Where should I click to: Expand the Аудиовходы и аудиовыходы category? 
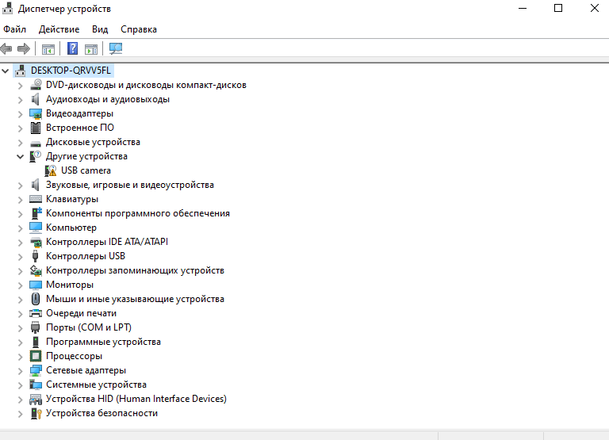(x=20, y=99)
